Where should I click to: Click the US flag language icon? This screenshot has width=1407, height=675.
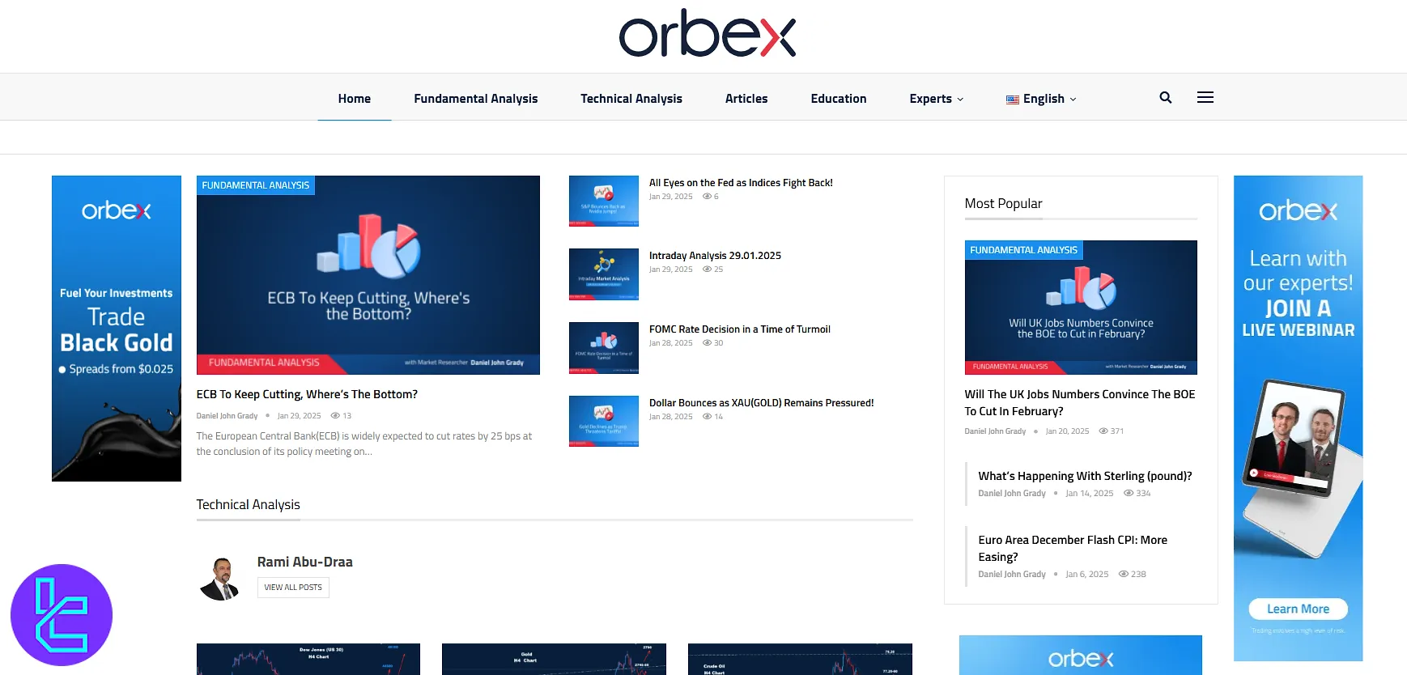(1013, 100)
